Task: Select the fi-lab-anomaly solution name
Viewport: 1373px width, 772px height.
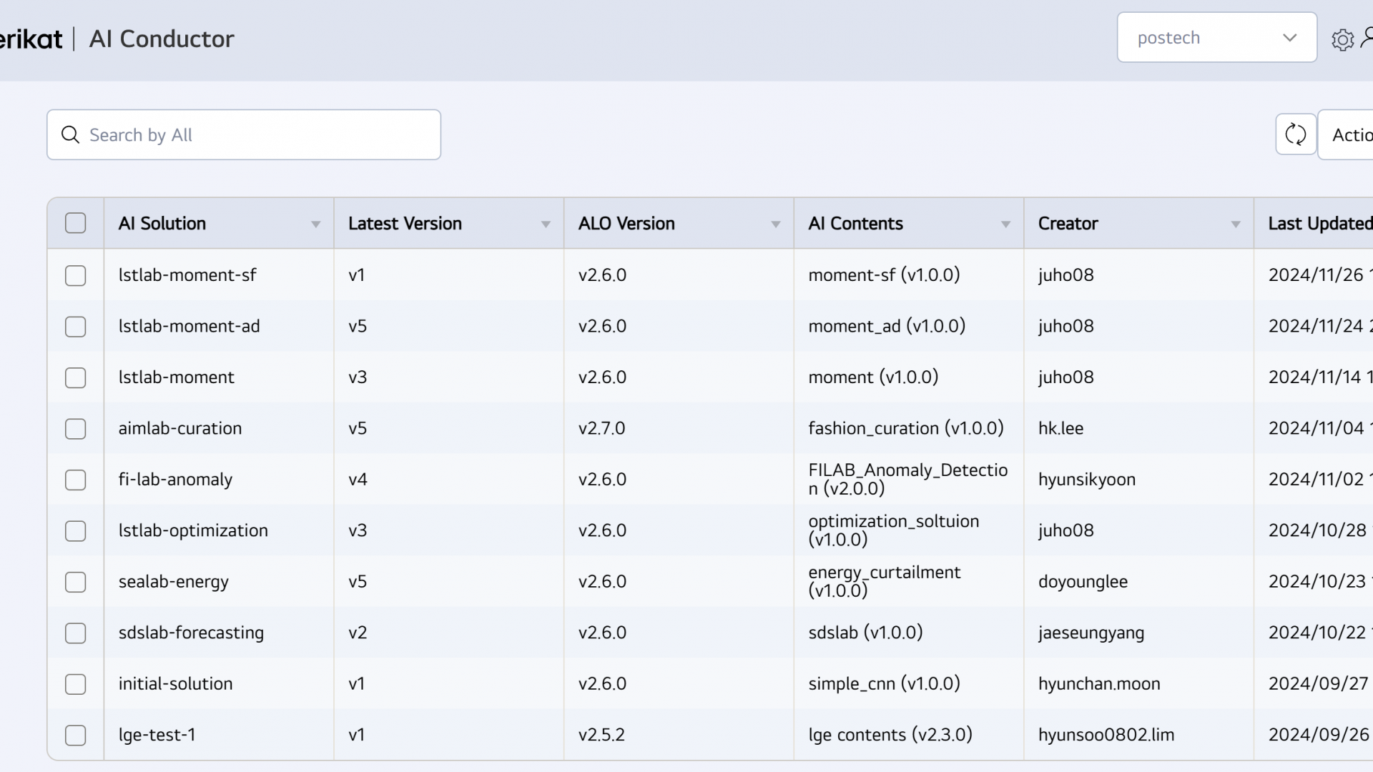Action: (175, 480)
